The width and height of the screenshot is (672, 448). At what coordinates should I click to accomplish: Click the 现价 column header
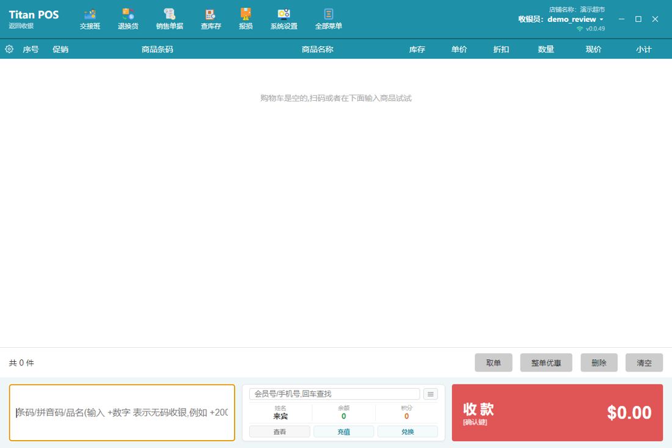coord(594,50)
